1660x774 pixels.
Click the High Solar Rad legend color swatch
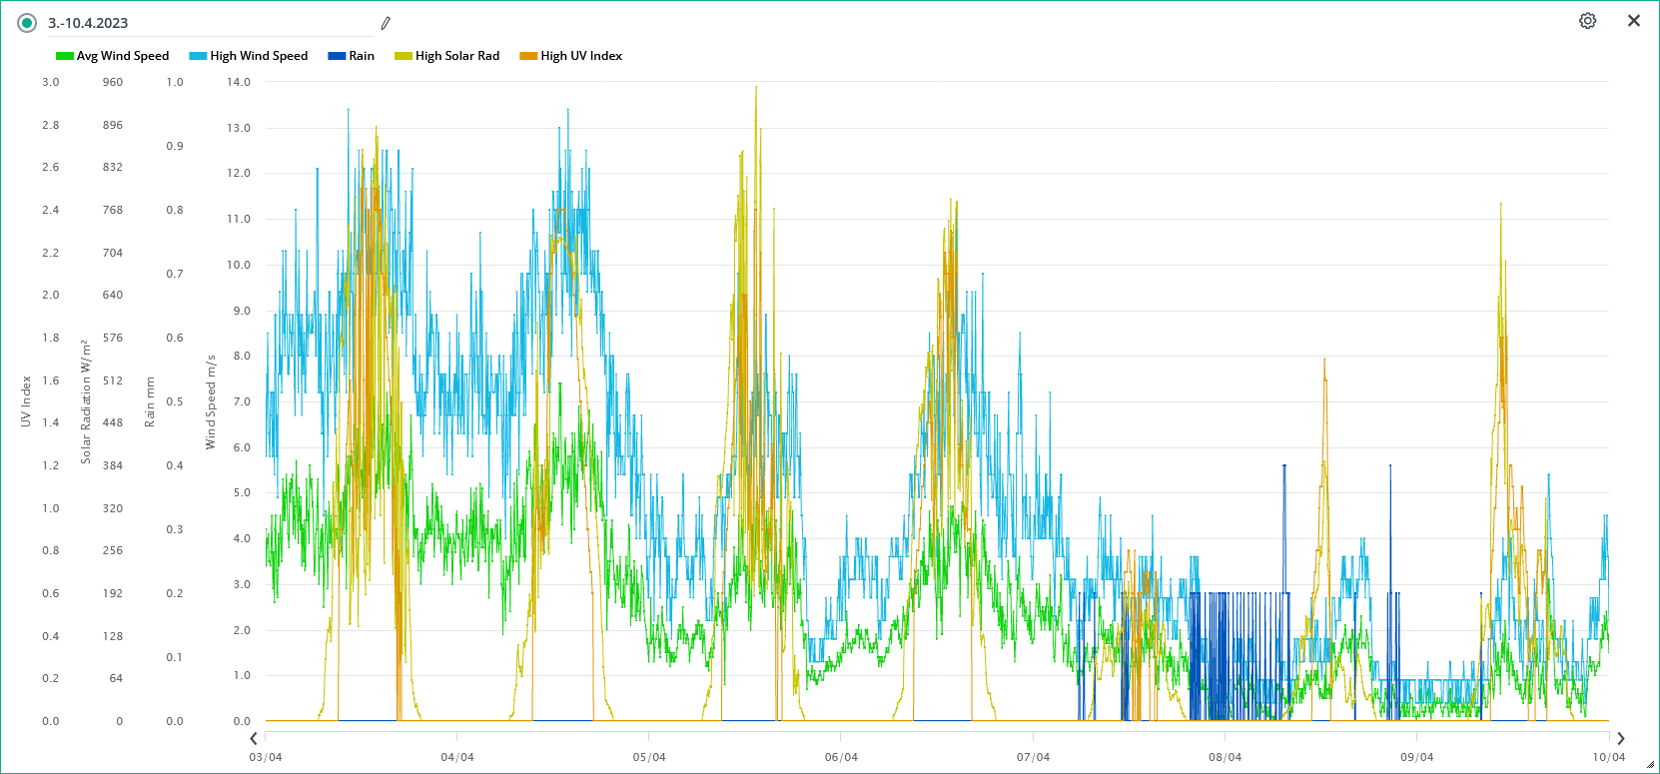tap(403, 56)
